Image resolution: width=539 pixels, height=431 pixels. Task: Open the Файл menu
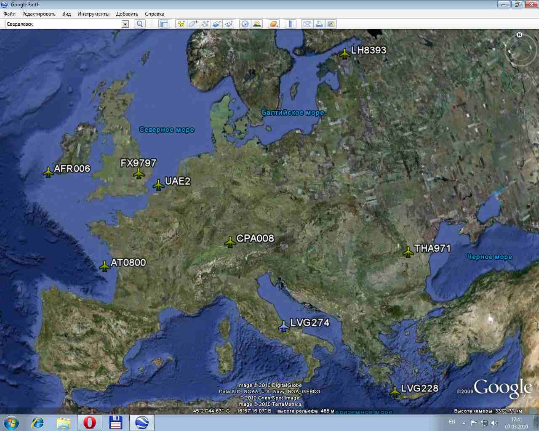(x=9, y=14)
